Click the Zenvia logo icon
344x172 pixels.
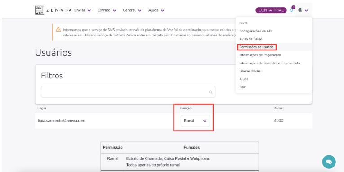pos(40,10)
